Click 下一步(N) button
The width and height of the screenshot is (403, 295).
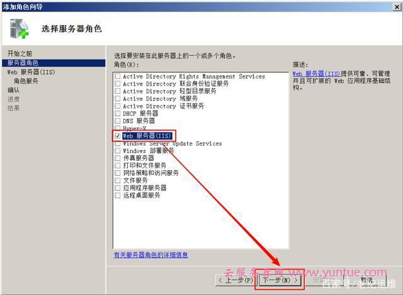(x=280, y=279)
